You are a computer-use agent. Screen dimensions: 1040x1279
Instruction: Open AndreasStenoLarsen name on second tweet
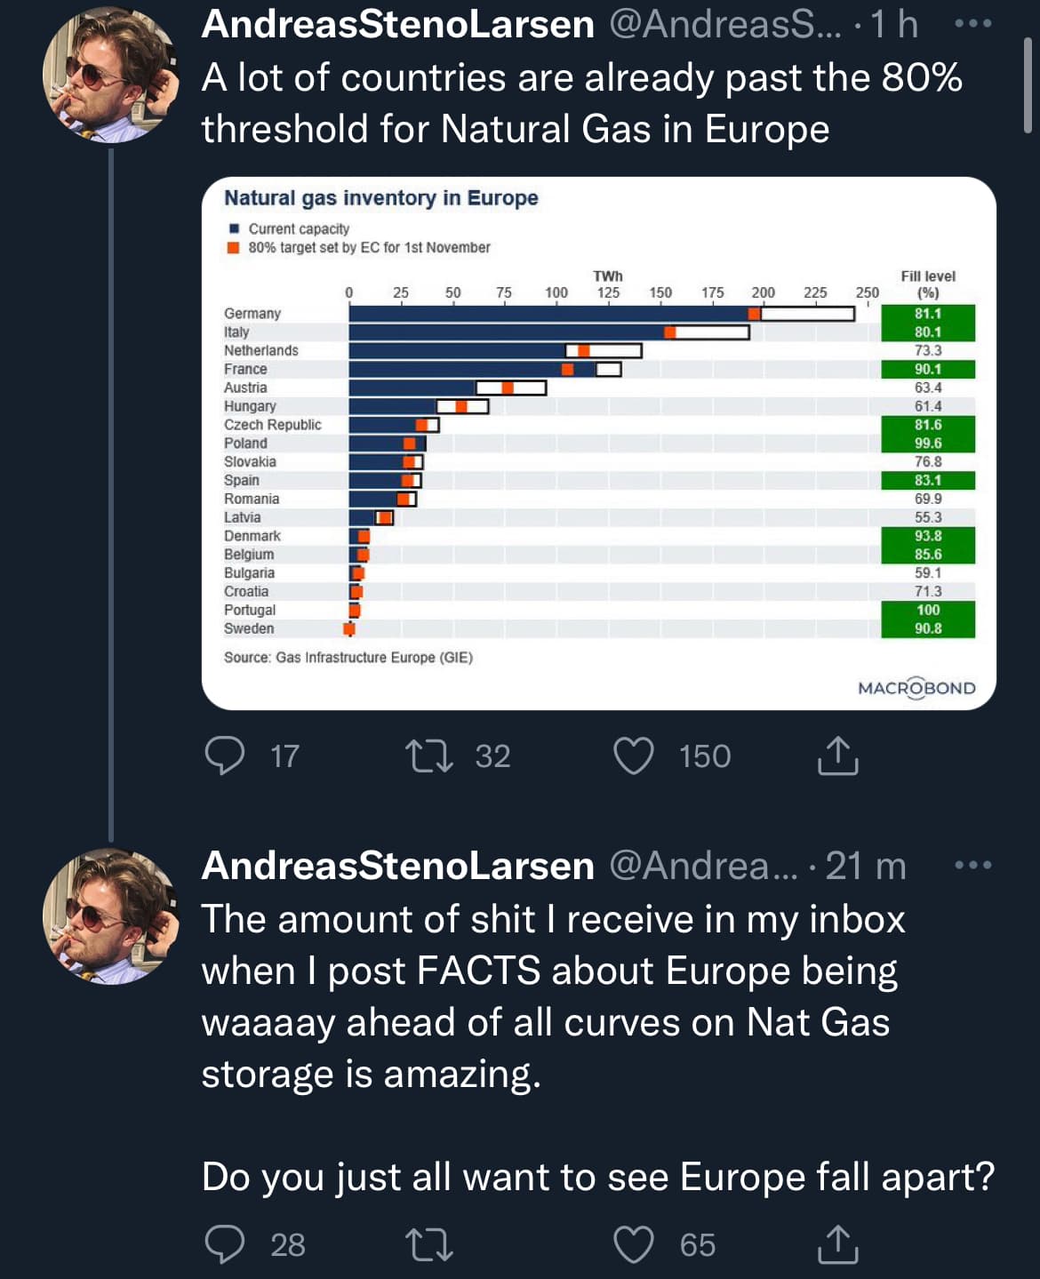(397, 865)
